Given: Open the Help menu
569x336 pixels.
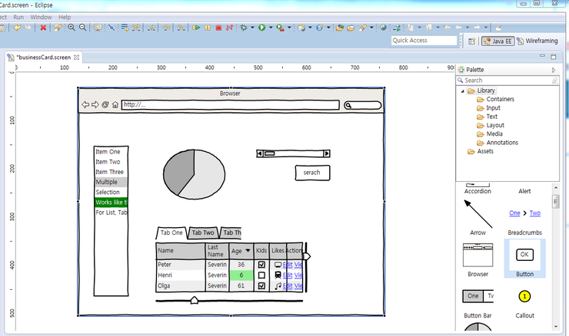Looking at the screenshot, I should 65,17.
